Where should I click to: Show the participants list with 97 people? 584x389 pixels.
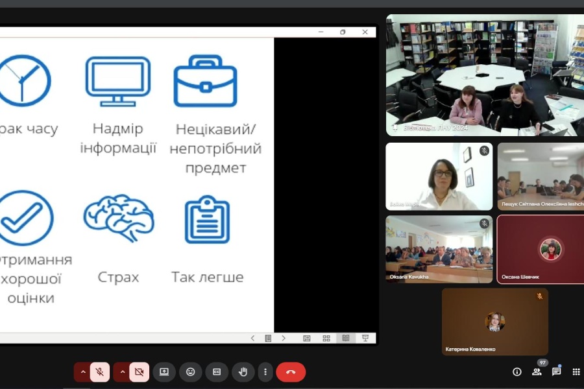[537, 371]
